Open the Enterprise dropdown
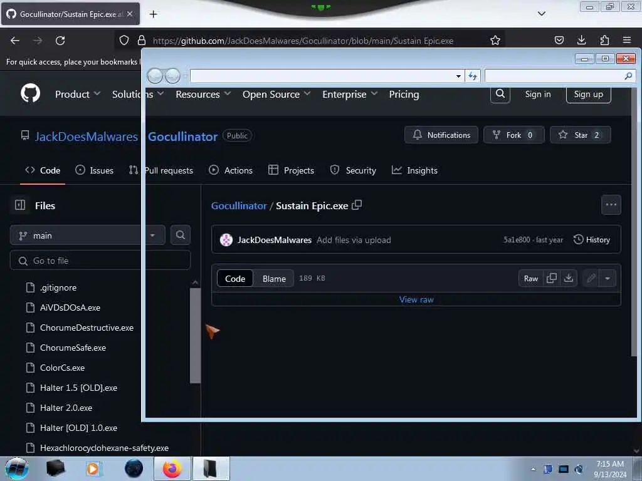This screenshot has height=481, width=642. (x=350, y=94)
